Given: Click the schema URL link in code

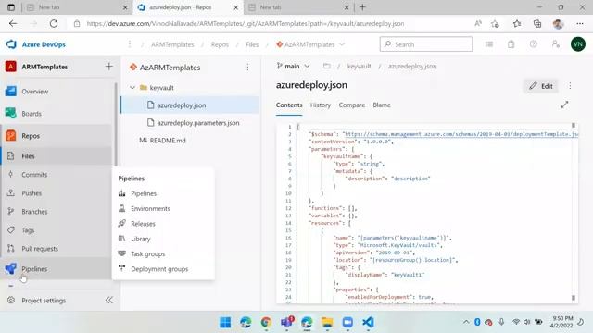Looking at the screenshot, I should point(461,134).
